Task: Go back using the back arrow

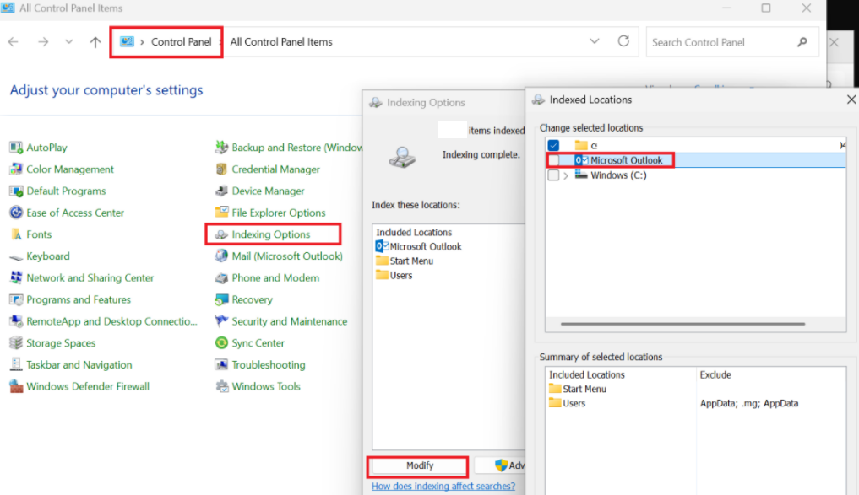Action: 14,41
